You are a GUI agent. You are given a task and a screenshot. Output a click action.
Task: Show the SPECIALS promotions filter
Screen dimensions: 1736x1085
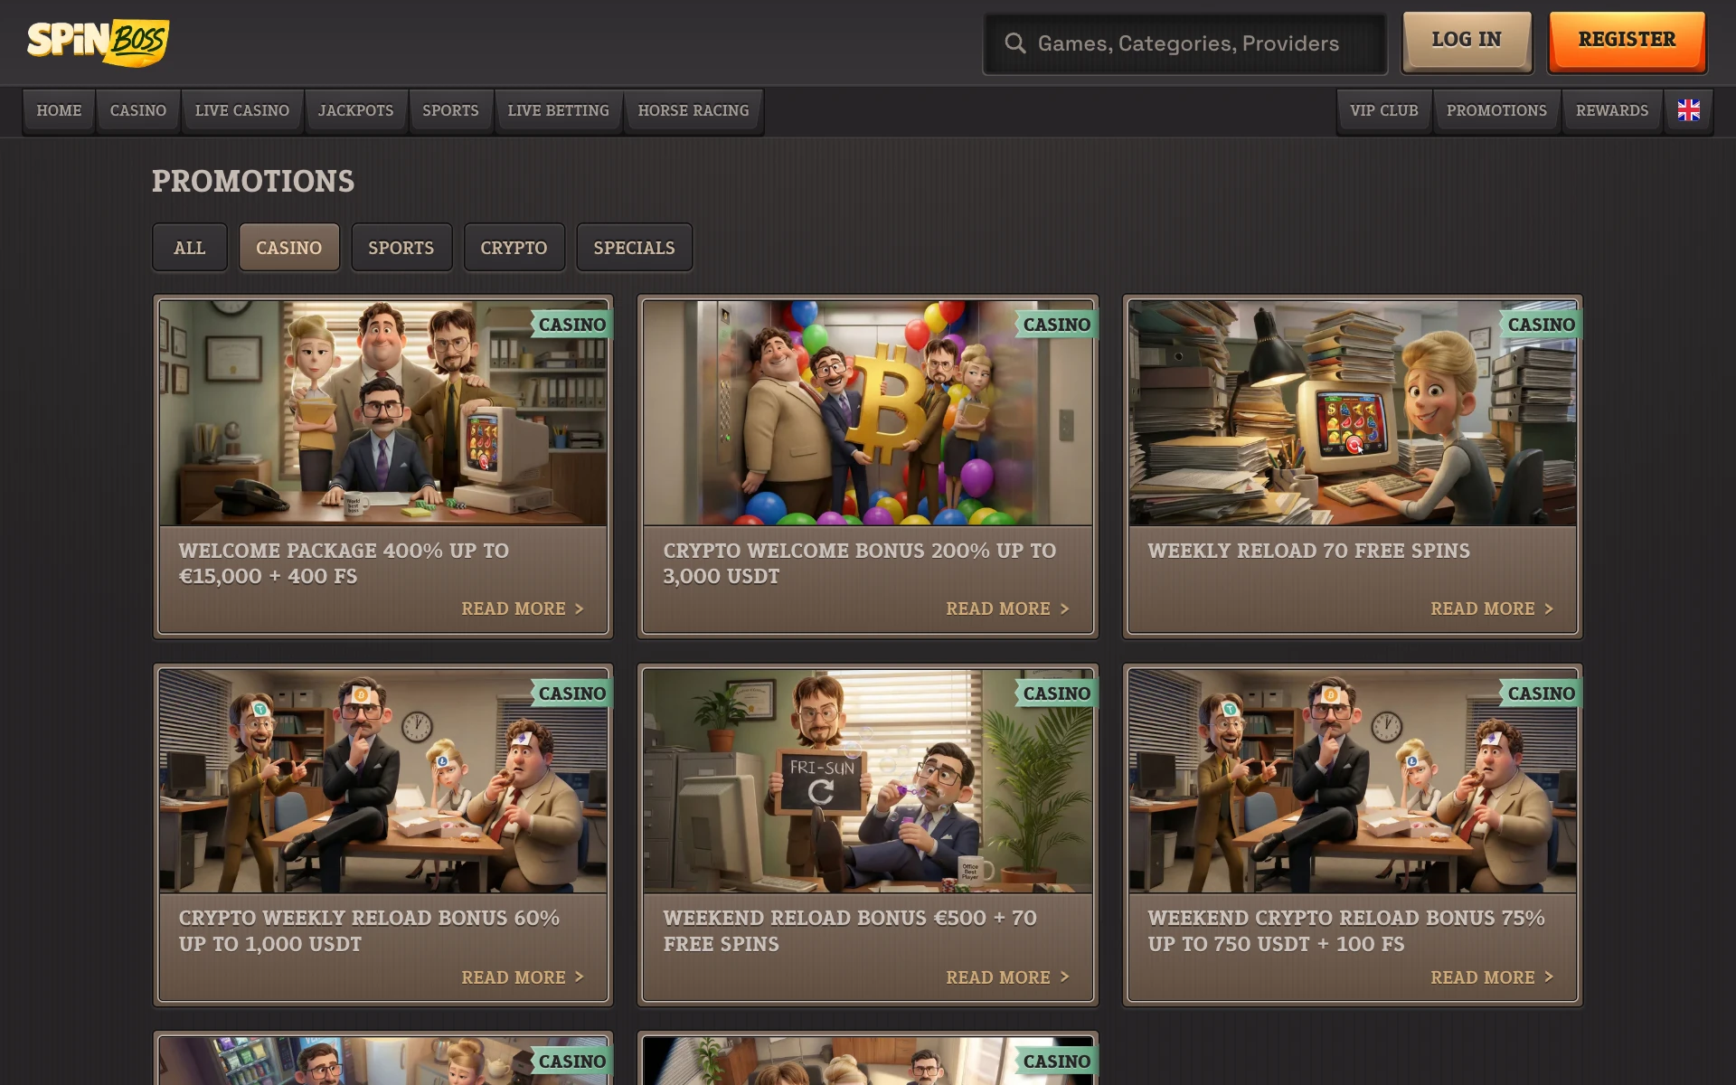pyautogui.click(x=635, y=248)
